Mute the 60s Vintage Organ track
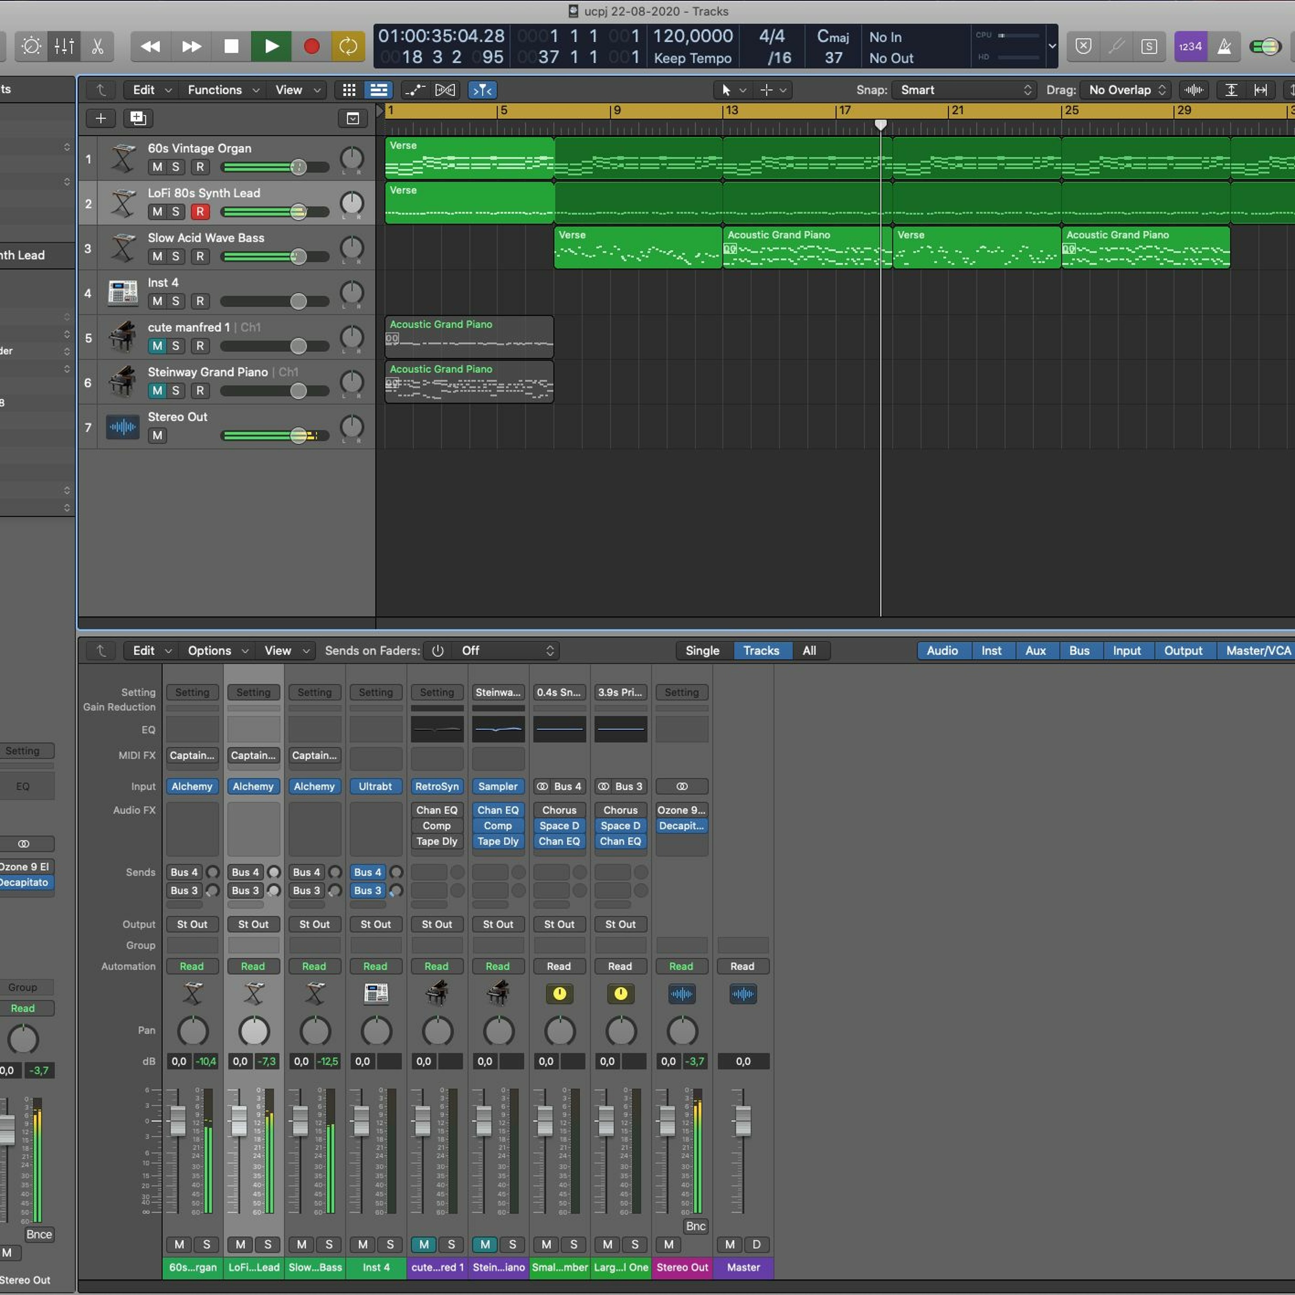 click(157, 167)
